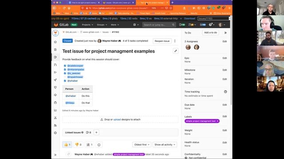Switch to Issues GitLab browser tab
The height and width of the screenshot is (159, 284).
pyautogui.click(x=118, y=3)
